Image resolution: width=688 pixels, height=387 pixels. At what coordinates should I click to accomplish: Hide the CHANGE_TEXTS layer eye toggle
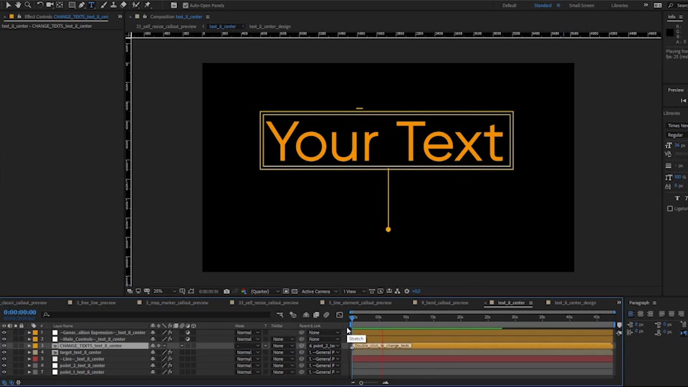tap(4, 345)
